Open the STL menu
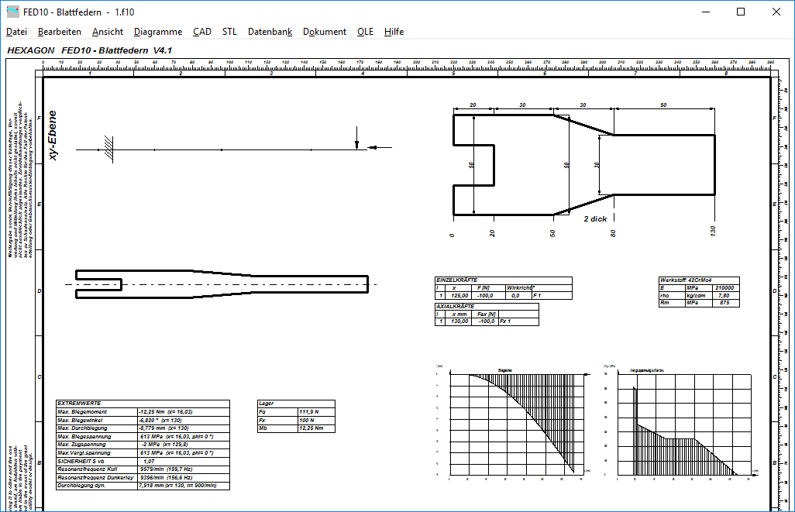 229,32
